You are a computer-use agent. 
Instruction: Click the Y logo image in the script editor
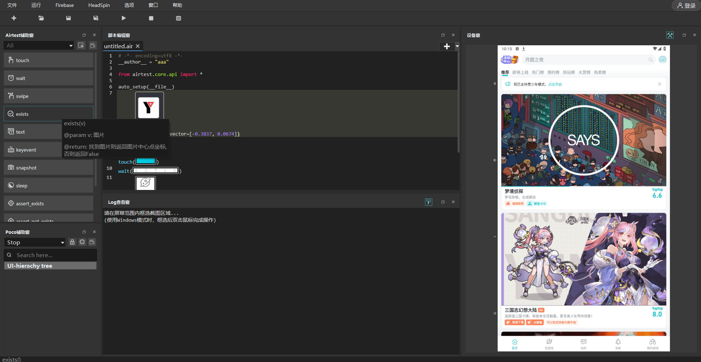pyautogui.click(x=149, y=108)
